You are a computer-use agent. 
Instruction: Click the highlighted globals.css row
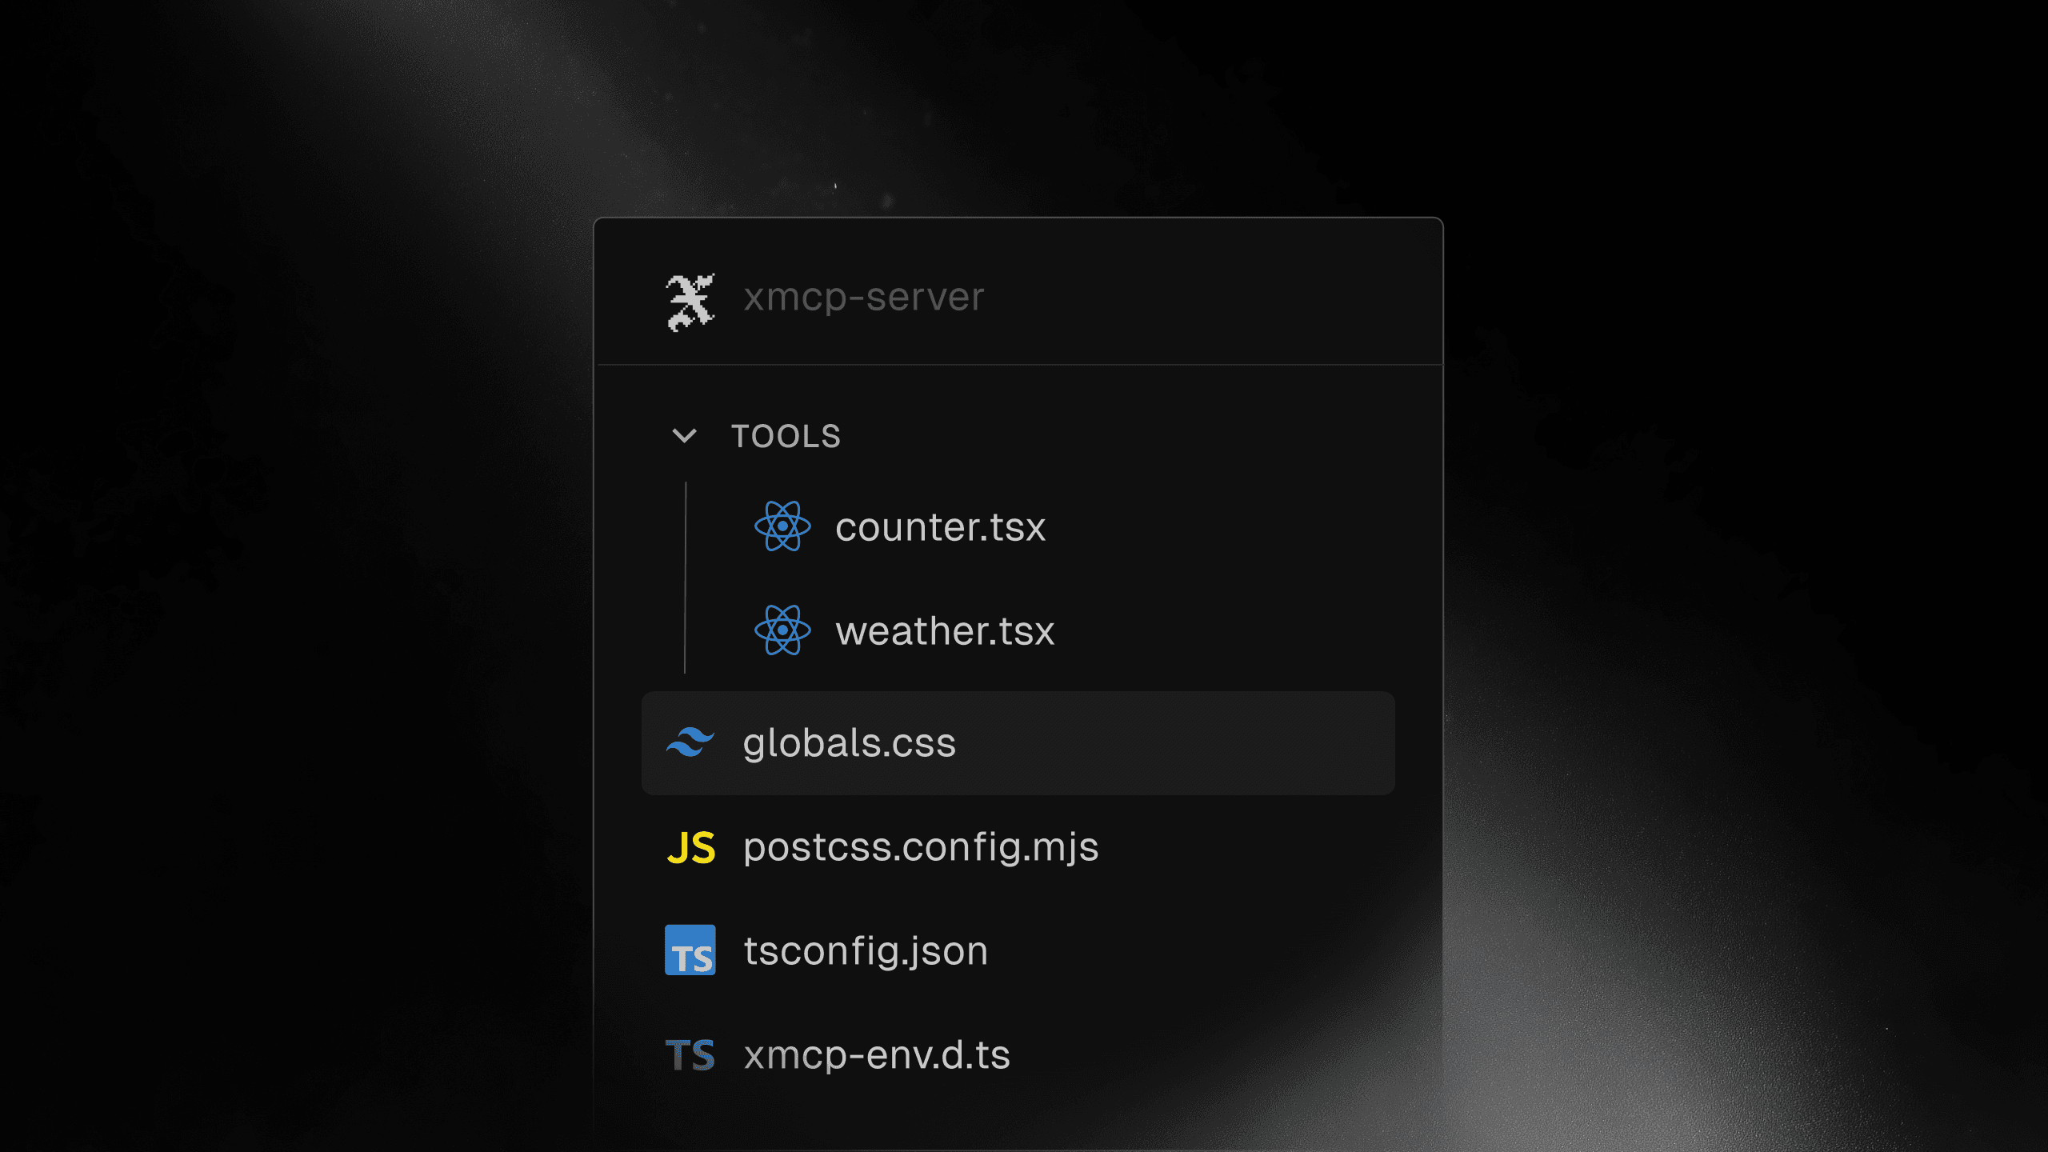pyautogui.click(x=1017, y=744)
